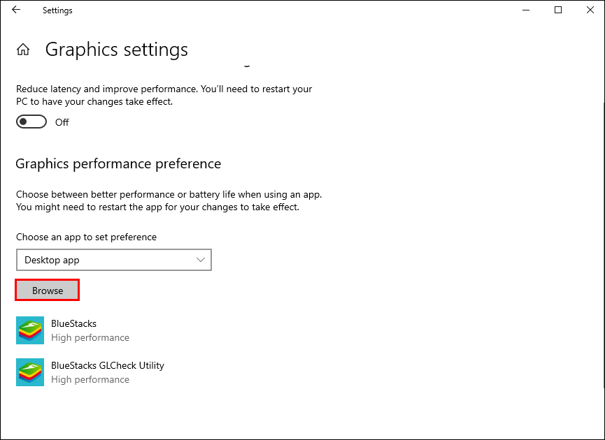Screen dimensions: 605x440
Task: Click the Graphics performance preference heading
Action: (x=118, y=164)
